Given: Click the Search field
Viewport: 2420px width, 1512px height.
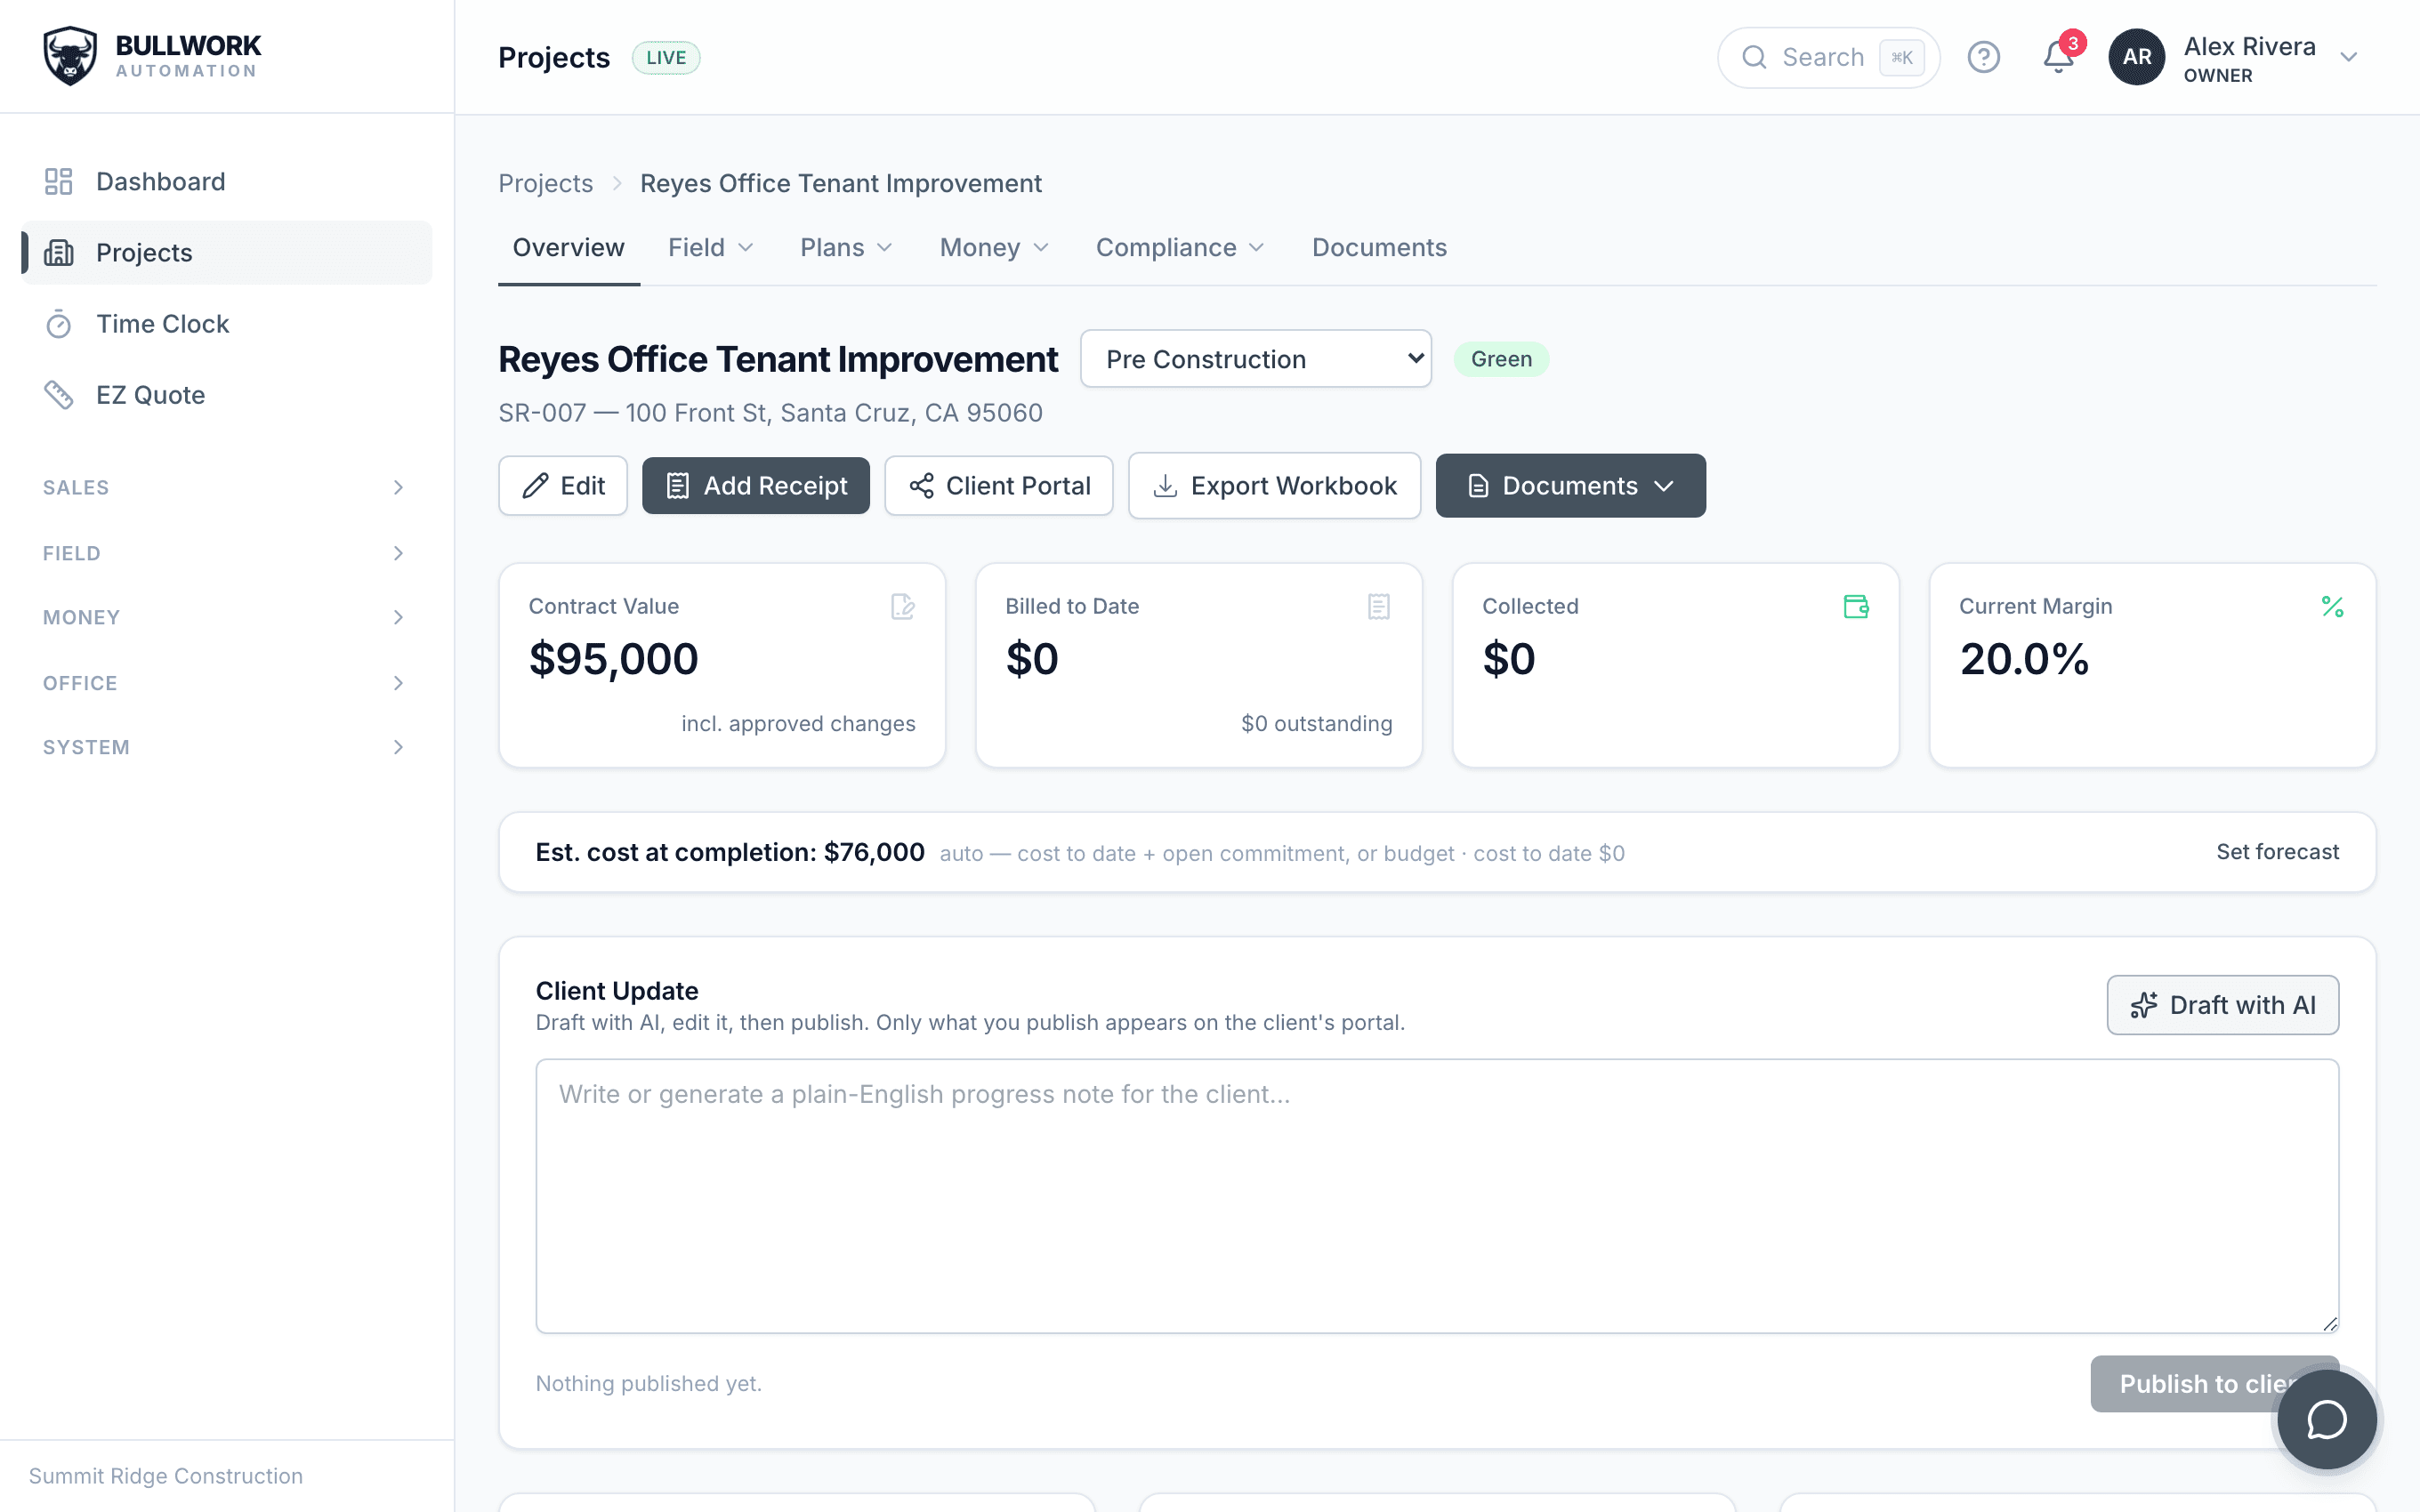Looking at the screenshot, I should point(1828,57).
